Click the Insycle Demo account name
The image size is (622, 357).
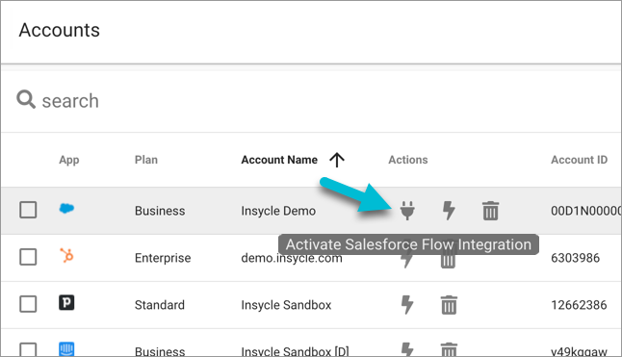[278, 211]
